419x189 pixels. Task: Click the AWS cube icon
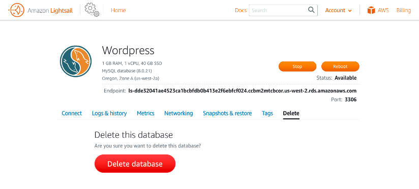[371, 10]
